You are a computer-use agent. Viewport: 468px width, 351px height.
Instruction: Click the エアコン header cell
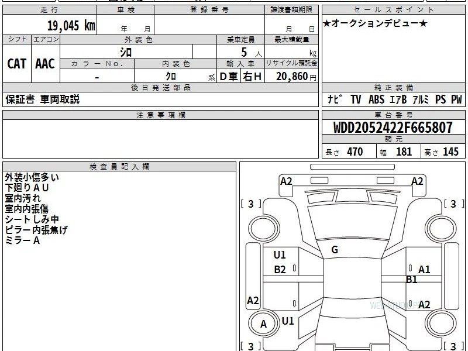click(46, 39)
